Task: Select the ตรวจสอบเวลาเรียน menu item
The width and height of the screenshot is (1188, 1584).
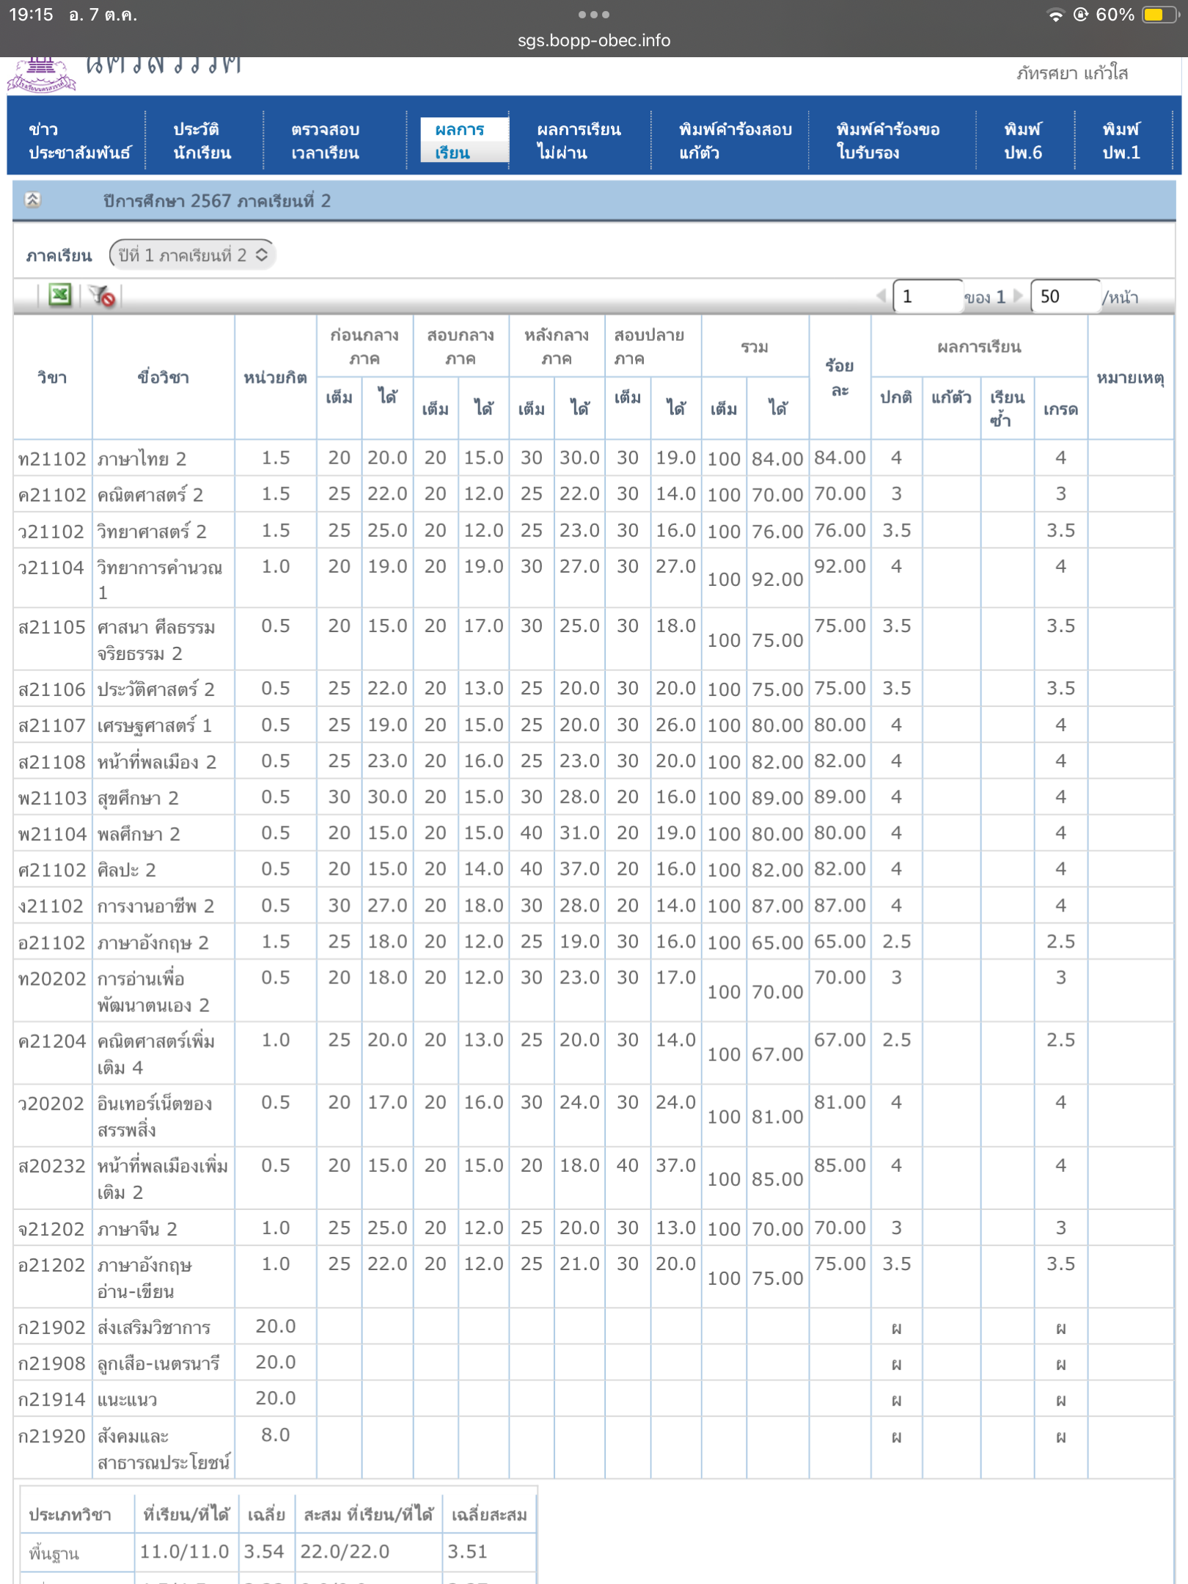Action: 325,141
